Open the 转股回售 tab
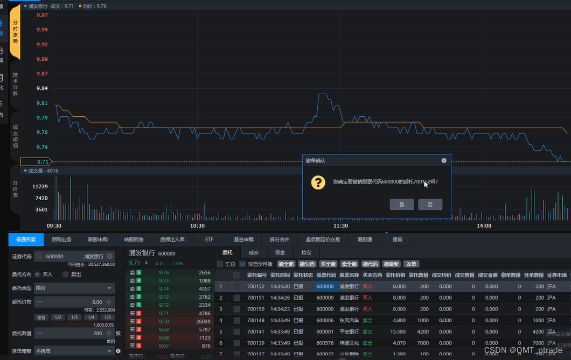571x360 pixels. 134,239
